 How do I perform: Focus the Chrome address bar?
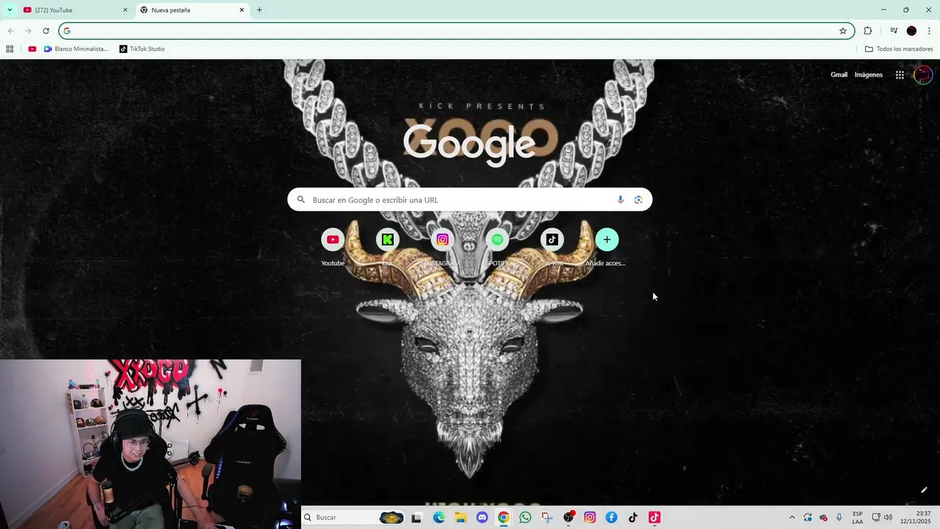pyautogui.click(x=455, y=31)
